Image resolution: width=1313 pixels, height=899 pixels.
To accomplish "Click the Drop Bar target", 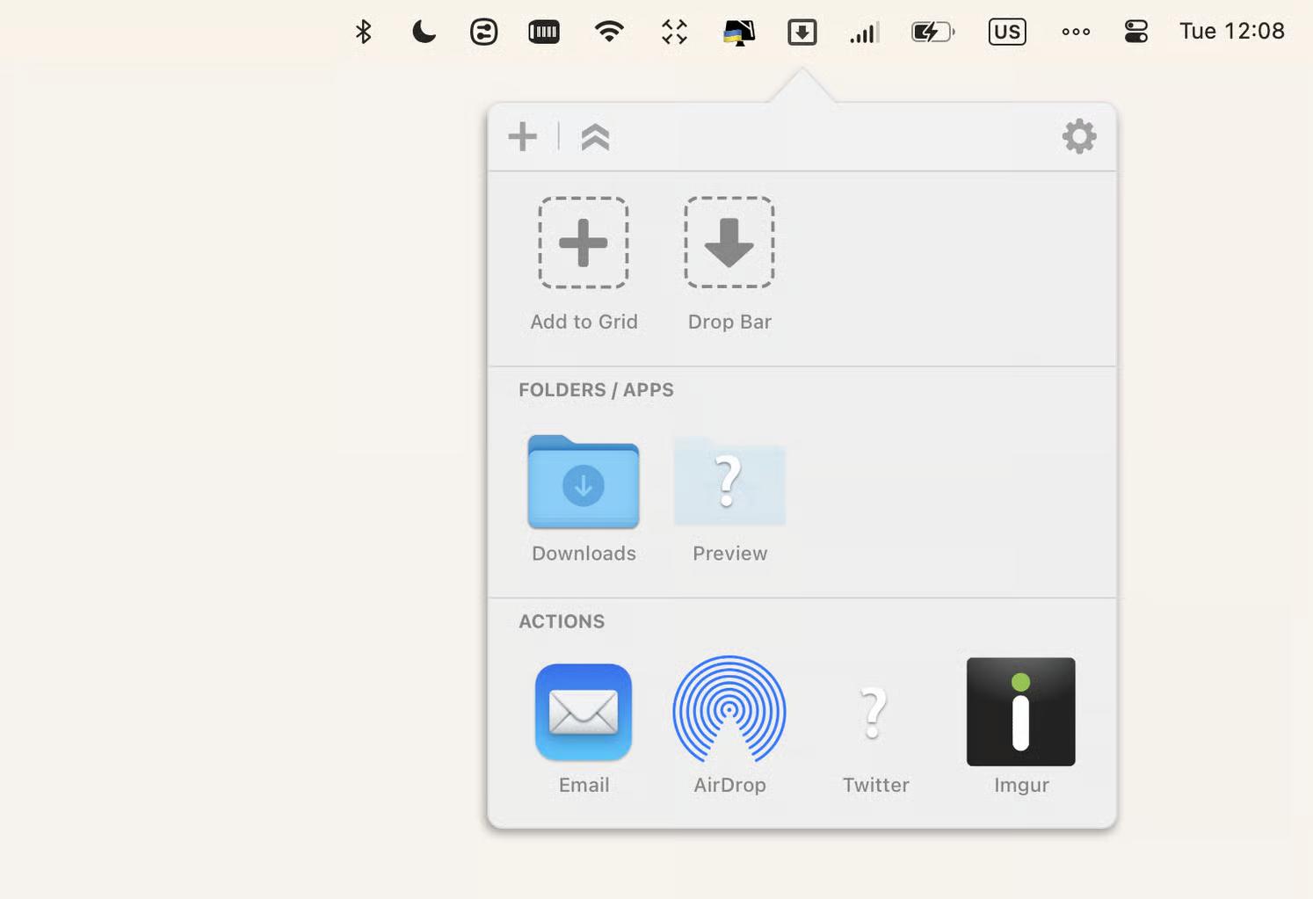I will (729, 243).
